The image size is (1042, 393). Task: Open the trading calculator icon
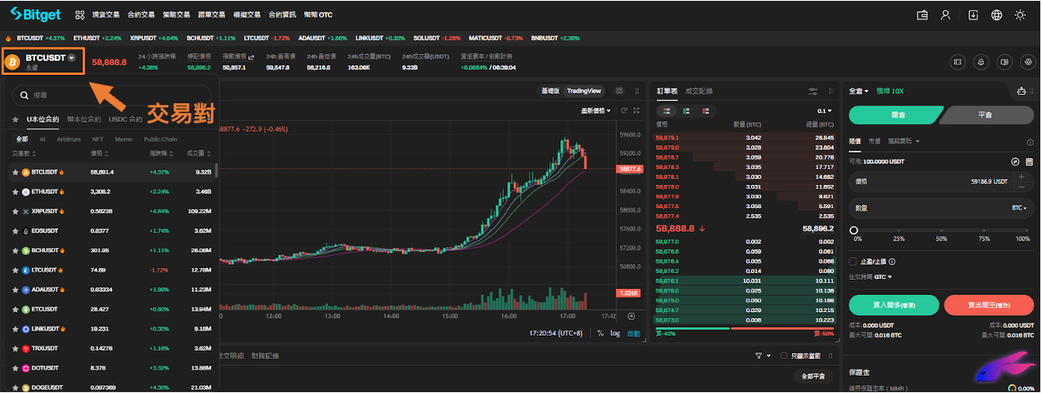(x=956, y=62)
